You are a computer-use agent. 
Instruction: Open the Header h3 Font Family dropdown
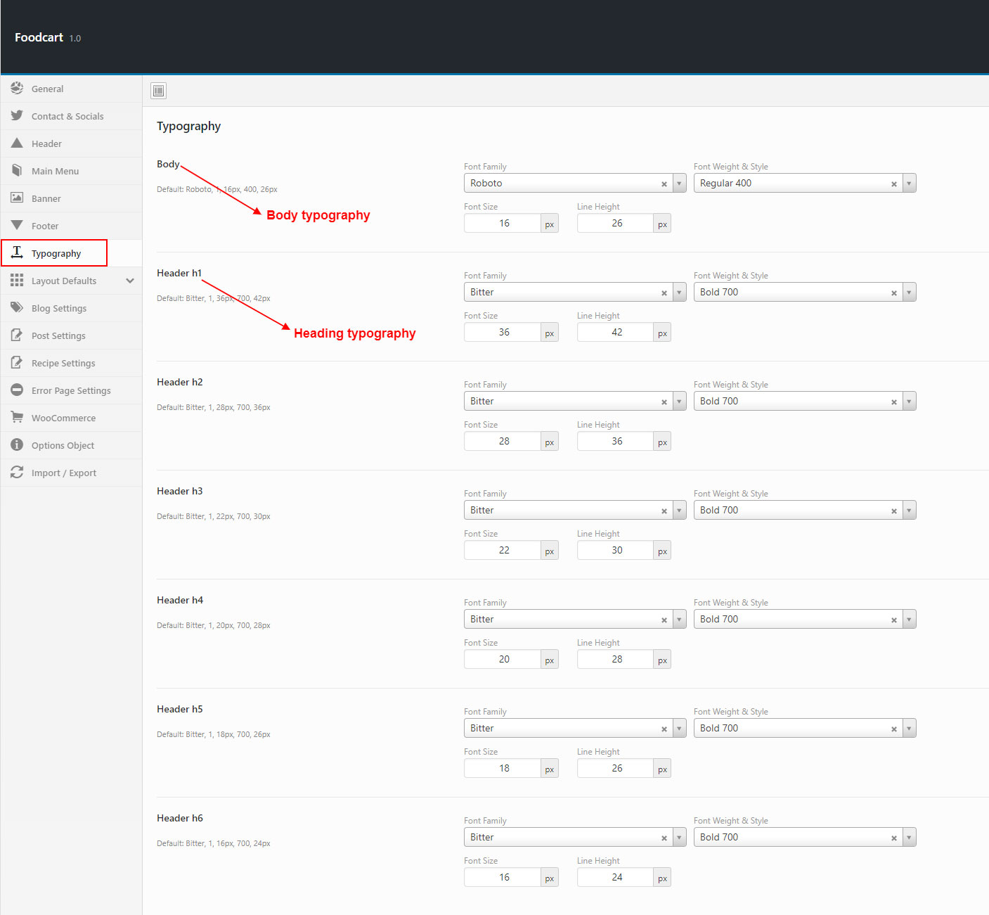pyautogui.click(x=679, y=511)
